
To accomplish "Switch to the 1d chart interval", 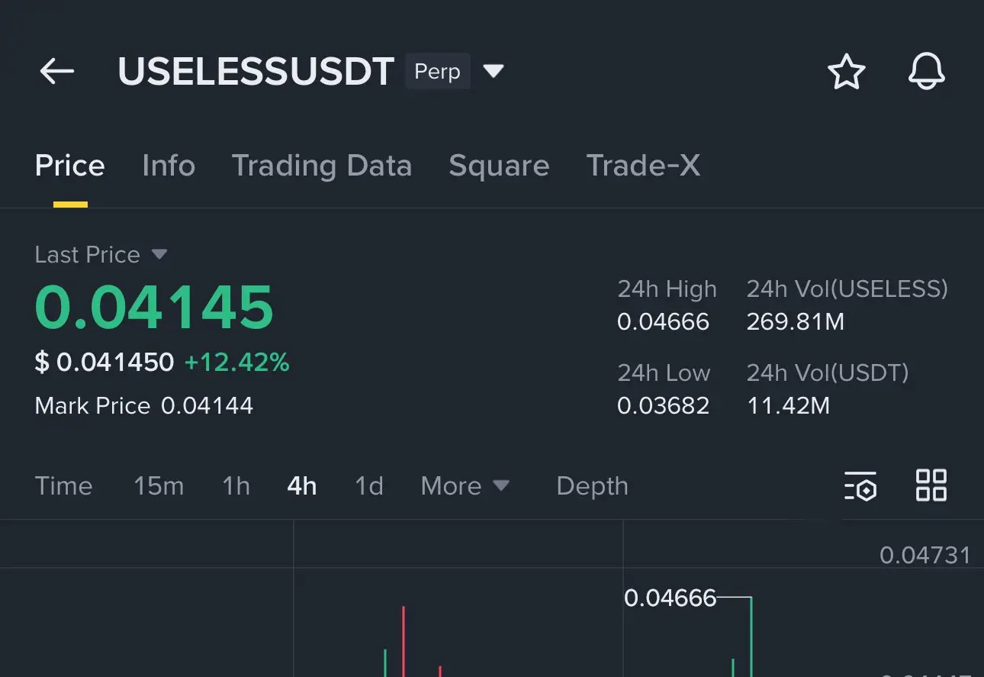I will coord(369,485).
